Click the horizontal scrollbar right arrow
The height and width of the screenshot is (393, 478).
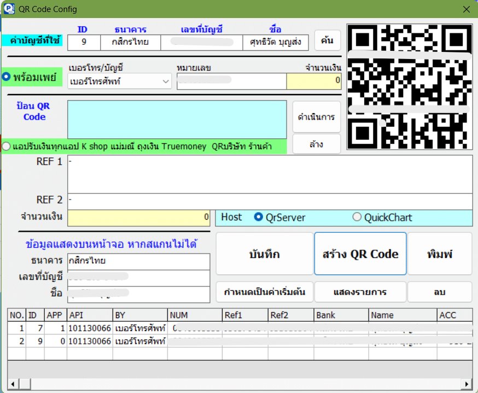click(x=467, y=383)
